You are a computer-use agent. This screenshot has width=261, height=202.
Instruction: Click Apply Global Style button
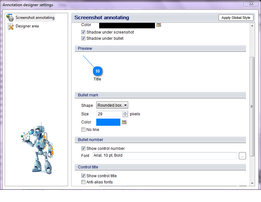[x=236, y=18]
